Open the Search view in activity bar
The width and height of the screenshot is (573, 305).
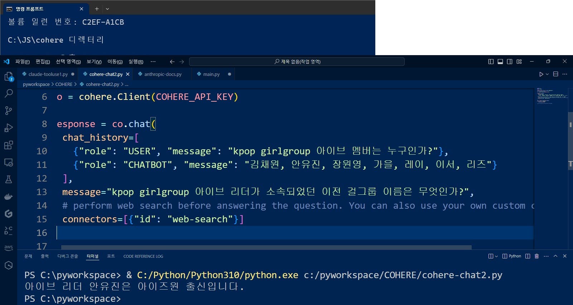click(x=9, y=93)
